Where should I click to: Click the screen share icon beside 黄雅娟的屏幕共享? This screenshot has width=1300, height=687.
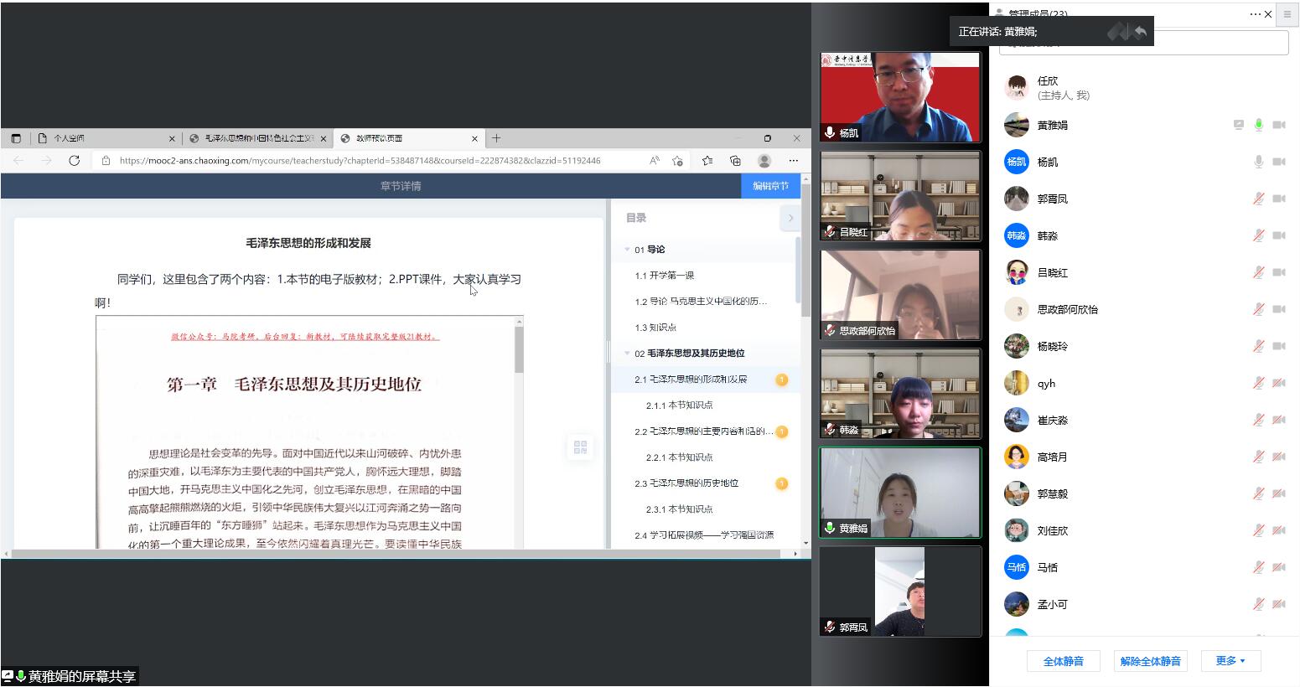pyautogui.click(x=7, y=676)
